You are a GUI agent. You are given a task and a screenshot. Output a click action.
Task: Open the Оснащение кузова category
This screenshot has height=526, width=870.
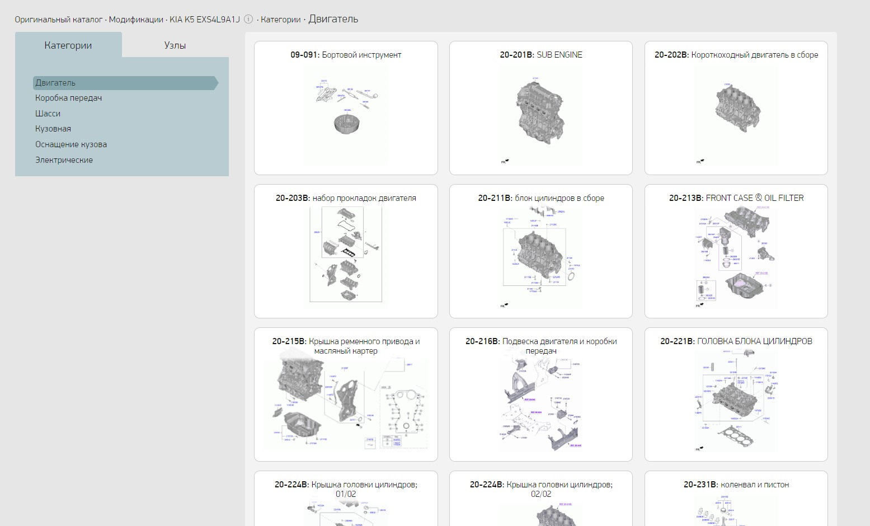pyautogui.click(x=71, y=144)
